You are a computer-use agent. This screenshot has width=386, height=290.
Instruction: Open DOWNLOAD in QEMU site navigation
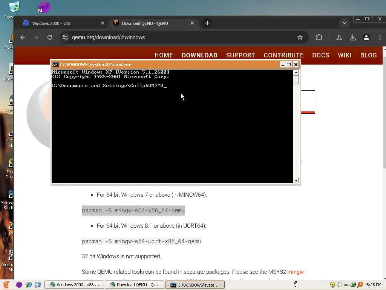[x=200, y=55]
